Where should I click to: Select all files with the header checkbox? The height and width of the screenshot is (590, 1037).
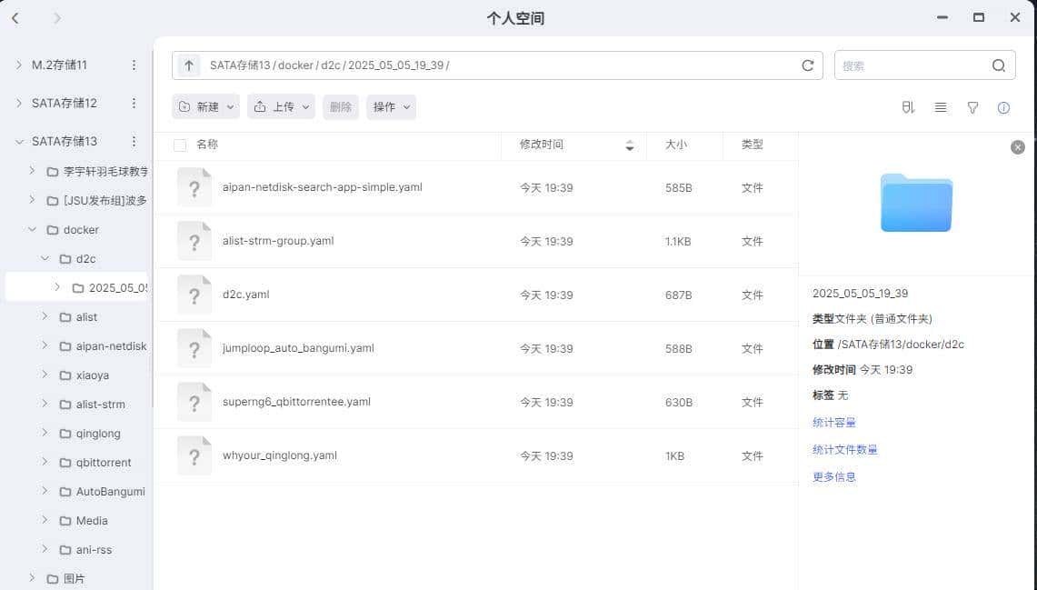pos(178,145)
